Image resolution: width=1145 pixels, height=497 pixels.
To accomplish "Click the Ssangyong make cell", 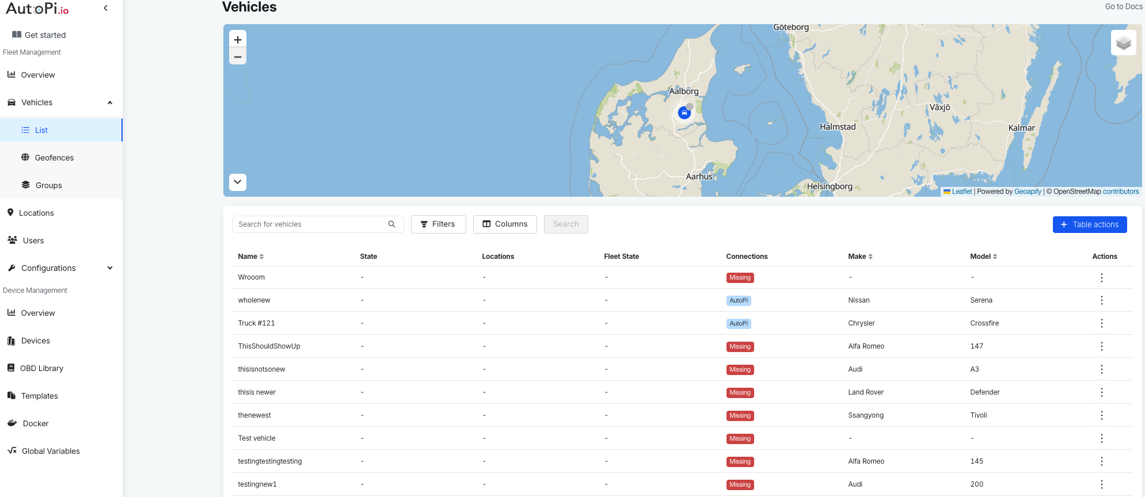I will click(866, 415).
